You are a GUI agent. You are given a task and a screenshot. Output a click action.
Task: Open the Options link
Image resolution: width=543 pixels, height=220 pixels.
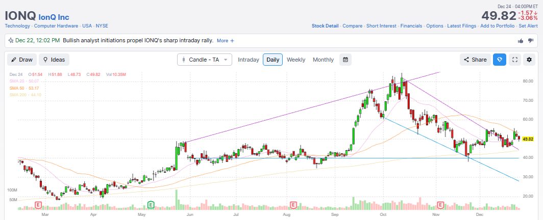click(x=435, y=26)
